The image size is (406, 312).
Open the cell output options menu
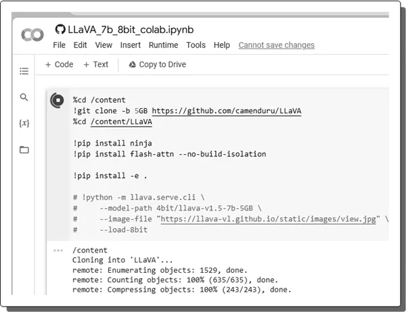58,250
